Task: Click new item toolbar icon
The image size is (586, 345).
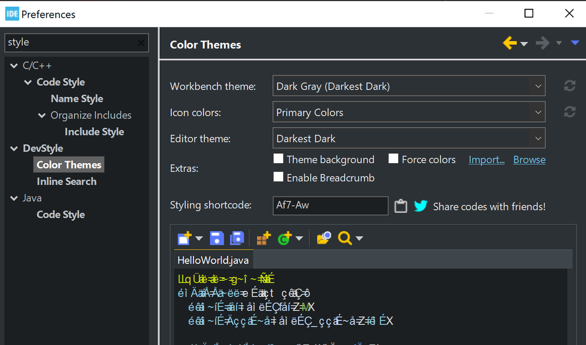Action: [185, 238]
